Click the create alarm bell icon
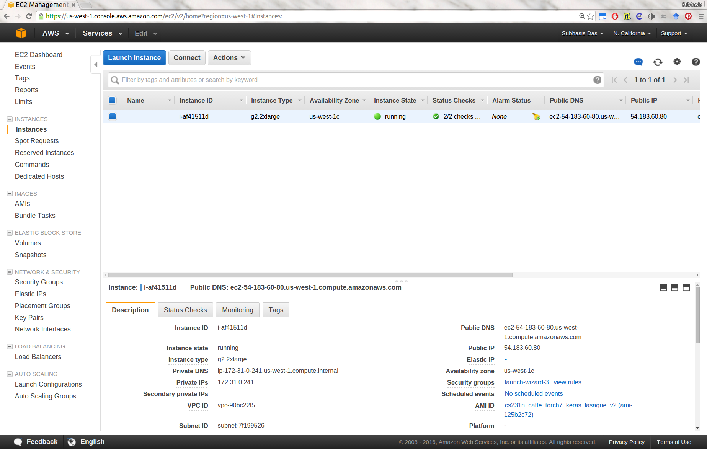 pos(536,117)
